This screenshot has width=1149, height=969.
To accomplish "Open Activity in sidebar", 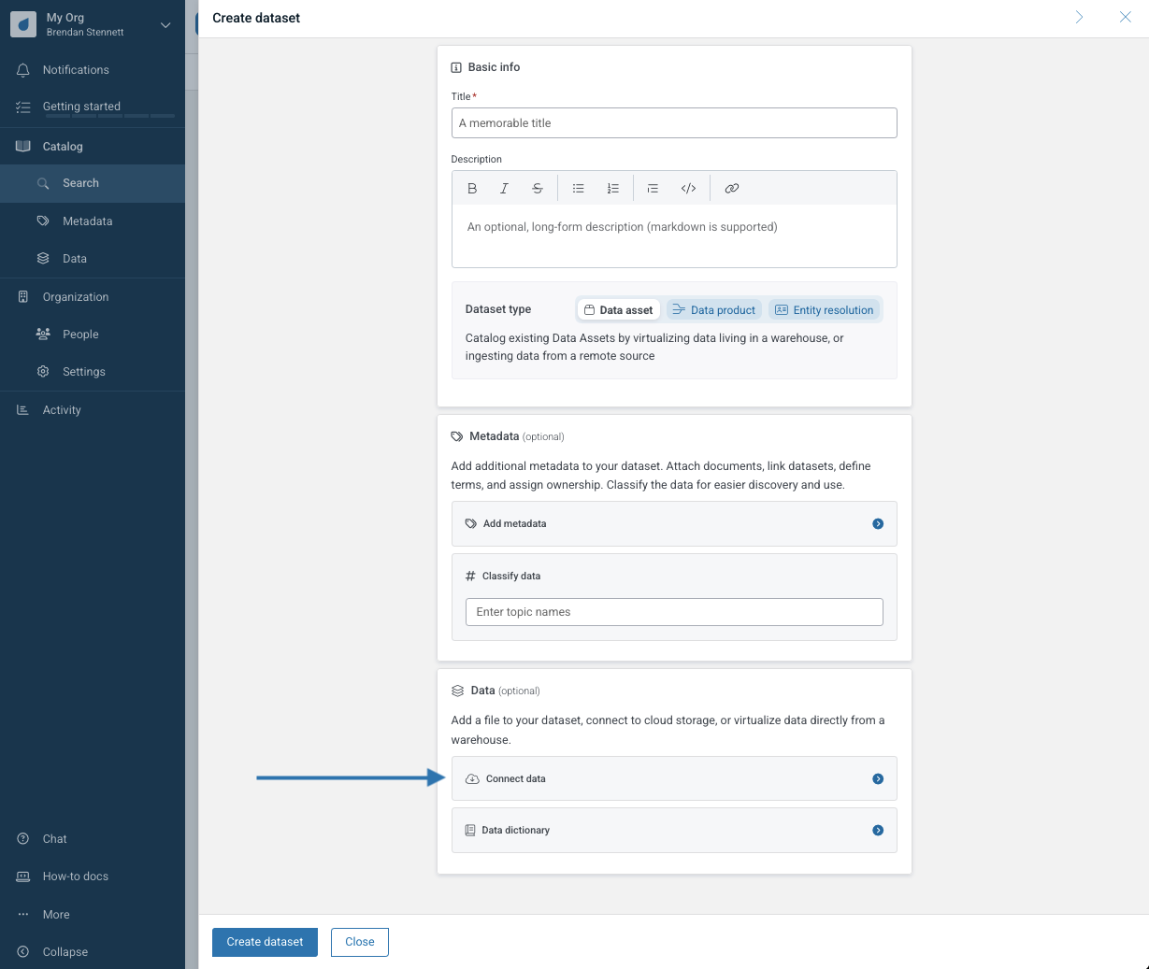I will [93, 410].
